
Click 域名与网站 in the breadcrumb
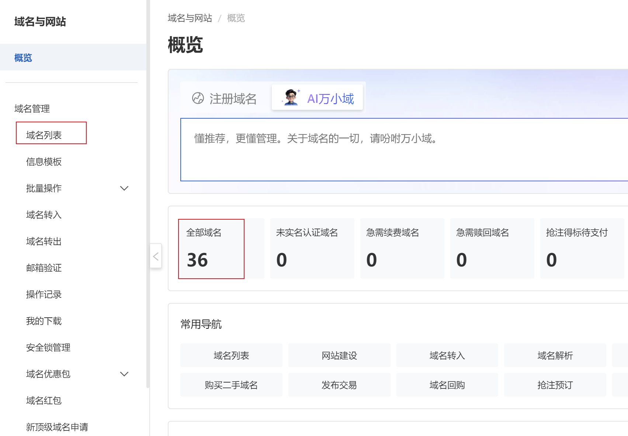(190, 18)
